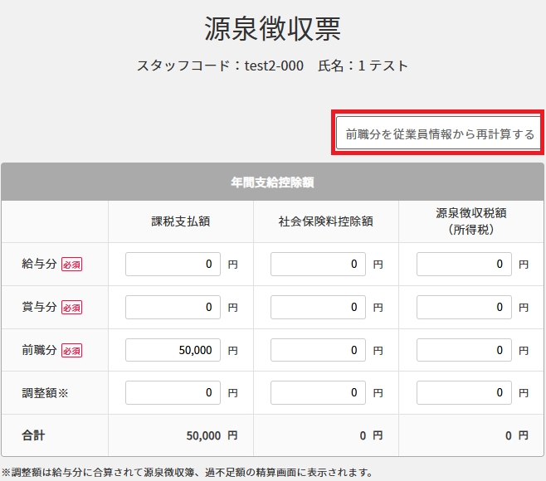The height and width of the screenshot is (481, 546).
Task: Click the 年間支給控除額 table header
Action: tap(272, 182)
